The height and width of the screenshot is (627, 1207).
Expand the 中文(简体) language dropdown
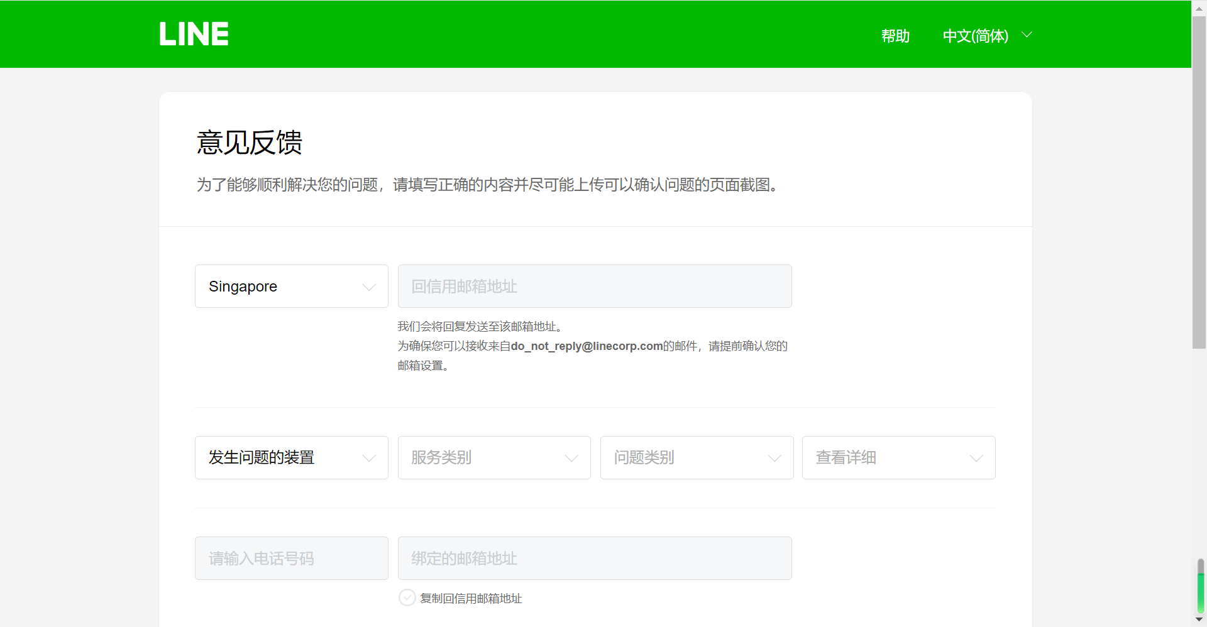[975, 36]
